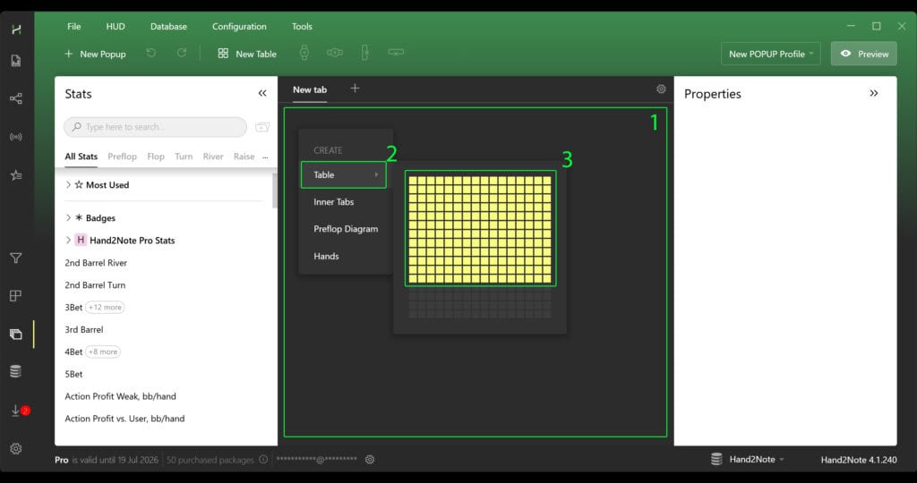
Task: Click the info icon beside purchased packages
Action: 263,460
